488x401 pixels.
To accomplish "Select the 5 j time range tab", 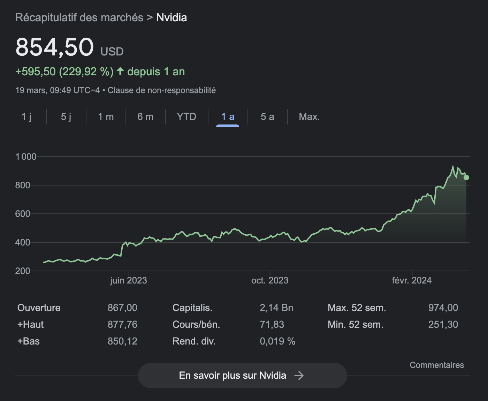I will click(66, 117).
